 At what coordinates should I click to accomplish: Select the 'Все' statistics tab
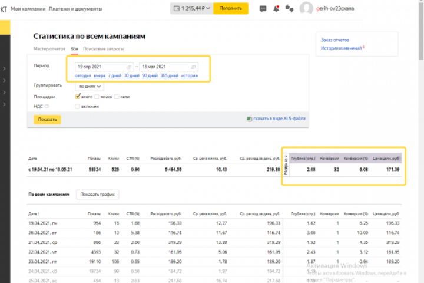74,49
